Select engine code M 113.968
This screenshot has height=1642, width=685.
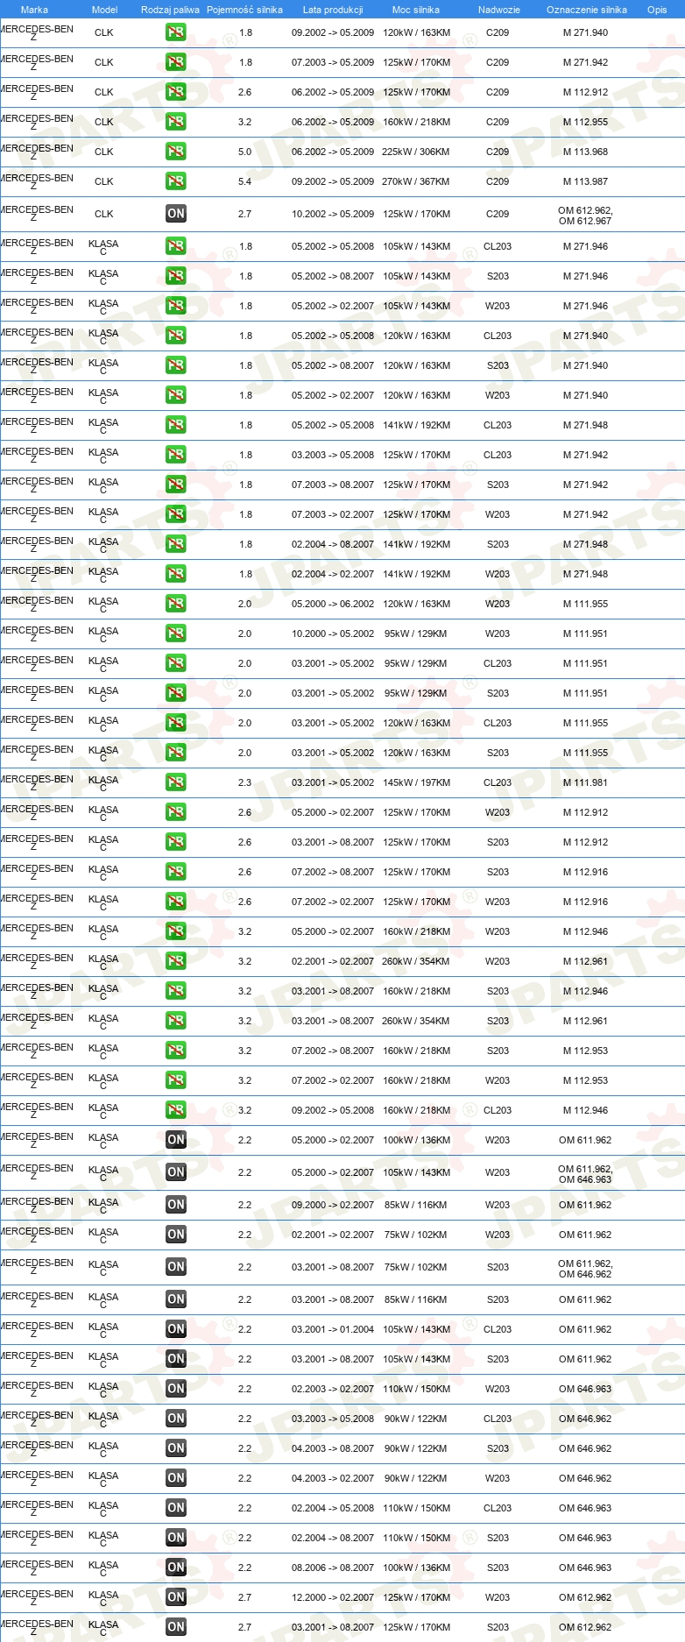pyautogui.click(x=585, y=152)
